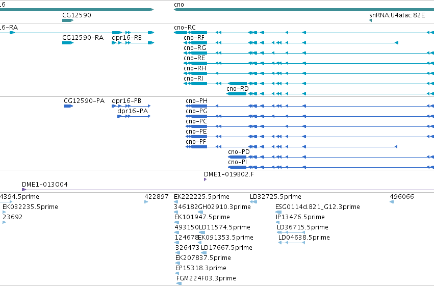Click EST LD17667.5prime
The height and width of the screenshot is (286, 434).
click(226, 248)
